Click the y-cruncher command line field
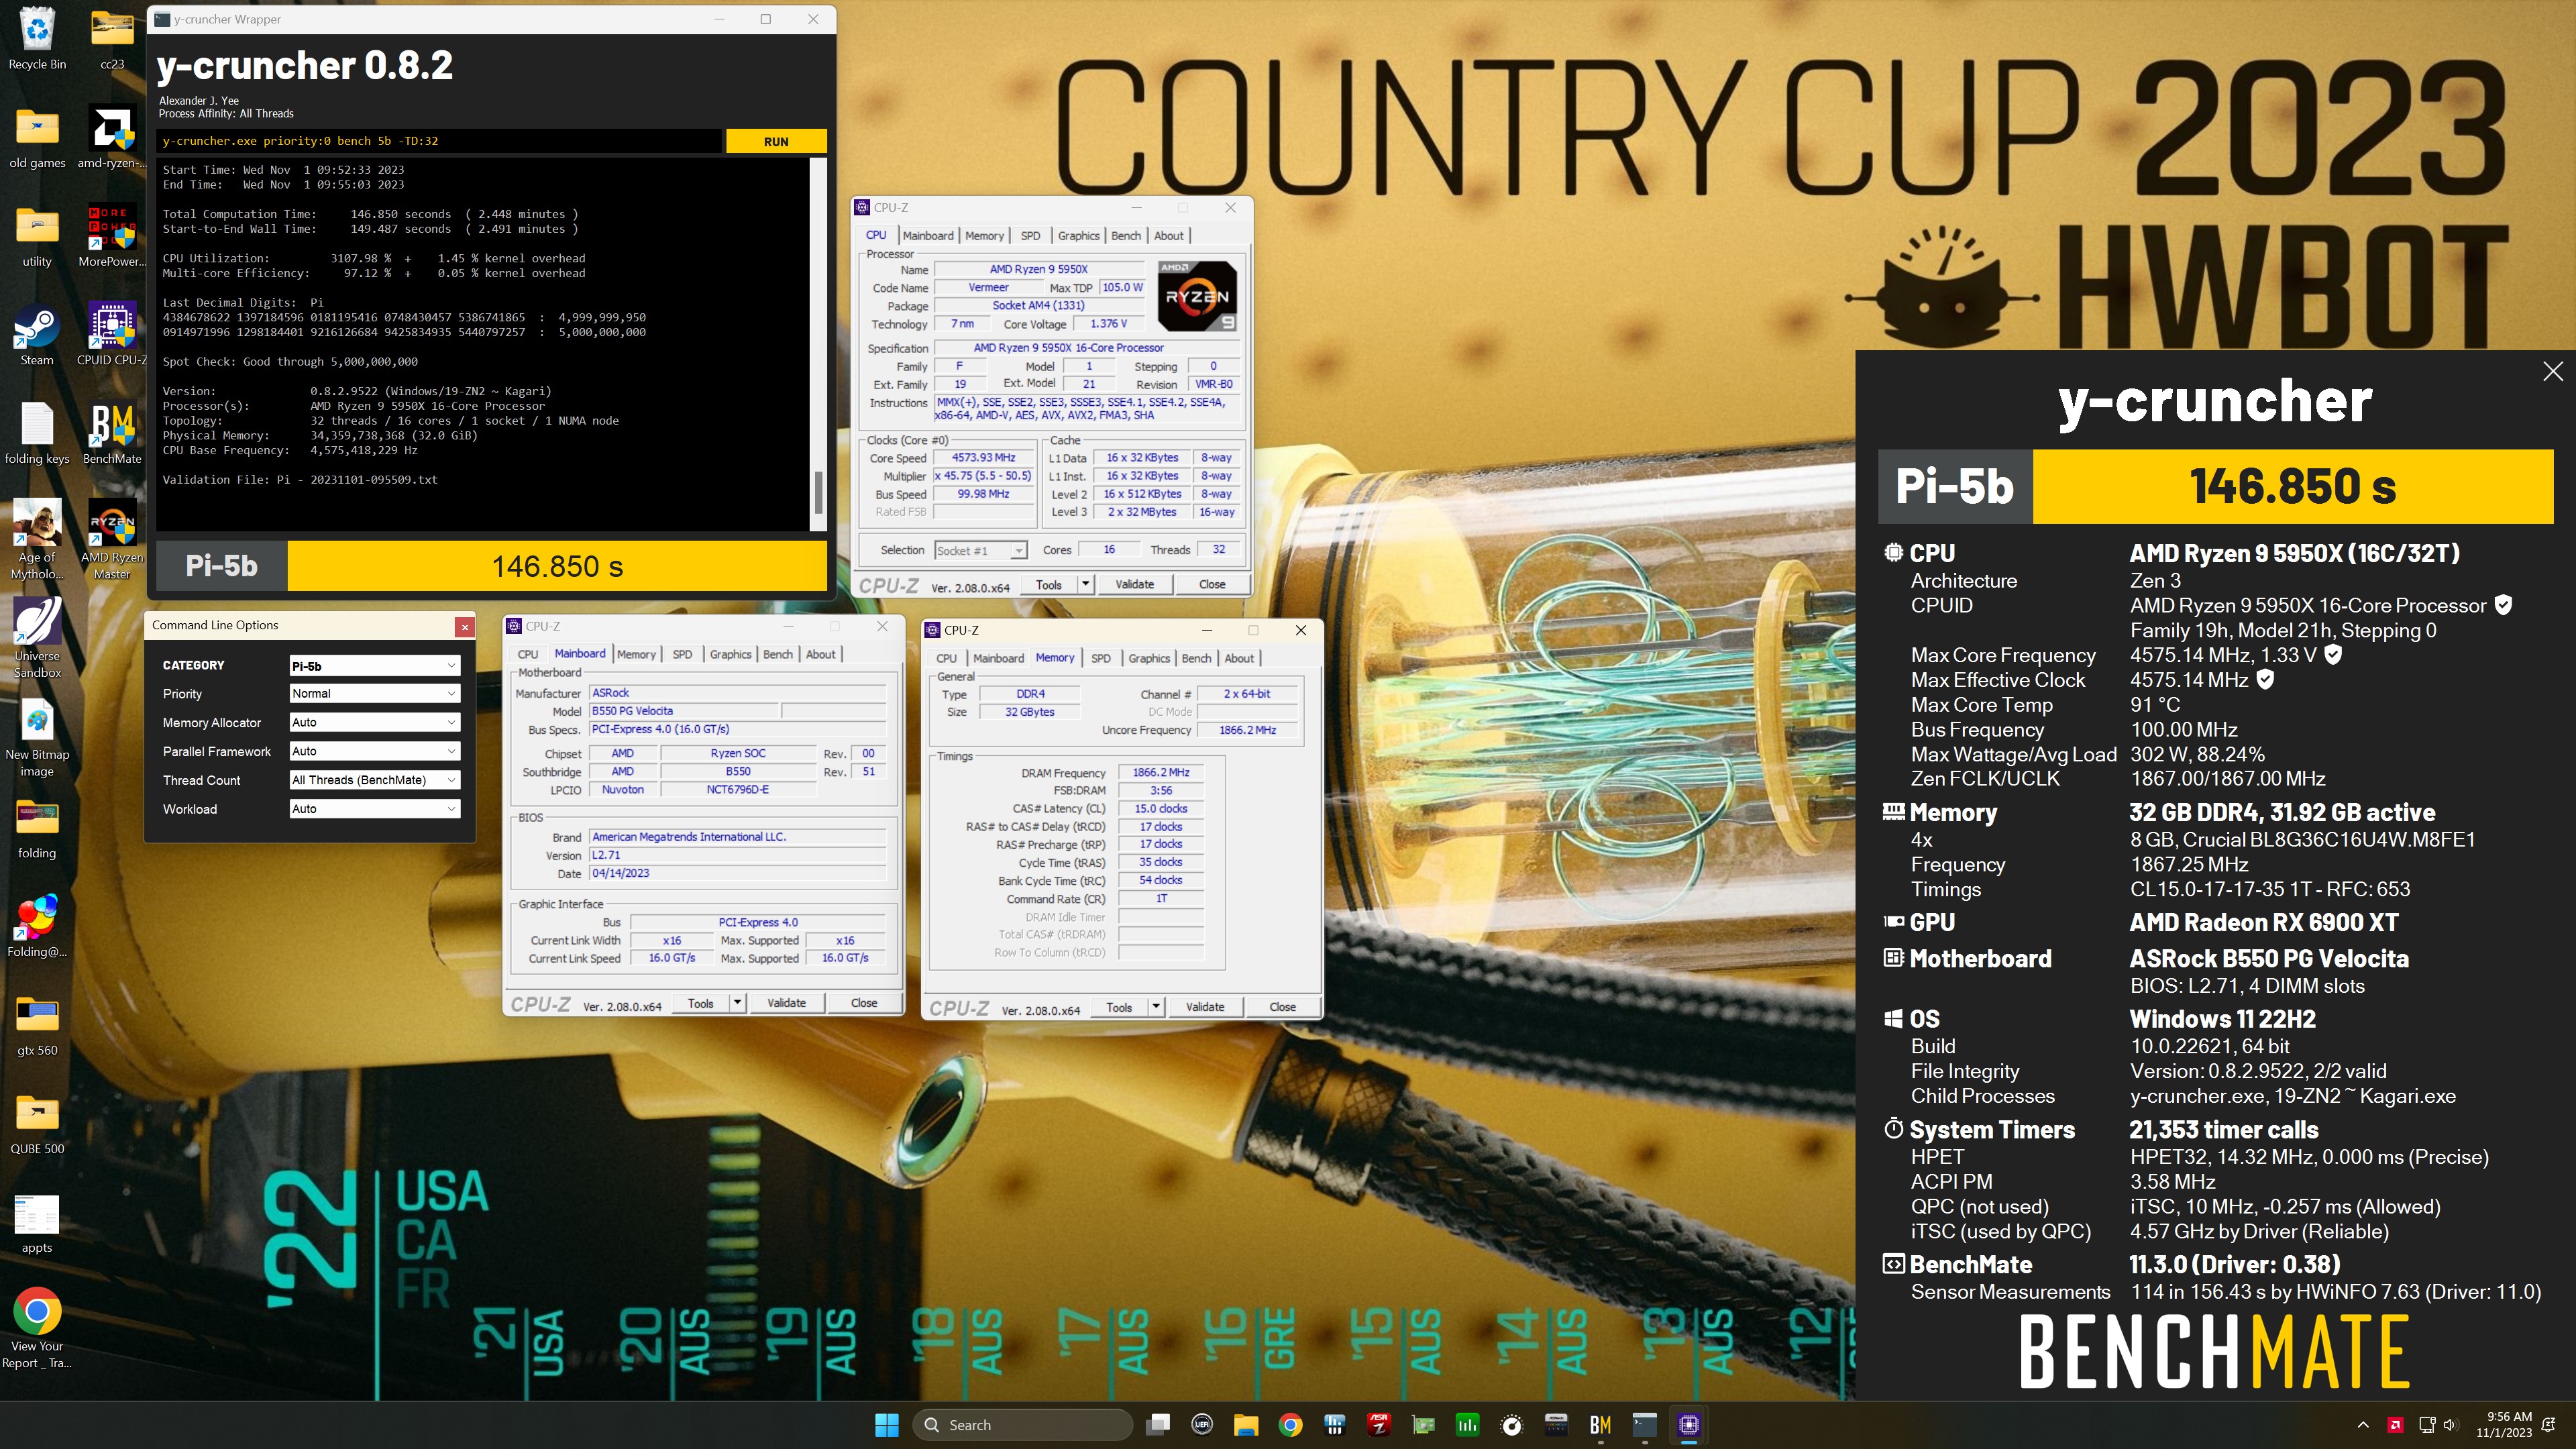The image size is (2576, 1449). tap(439, 141)
